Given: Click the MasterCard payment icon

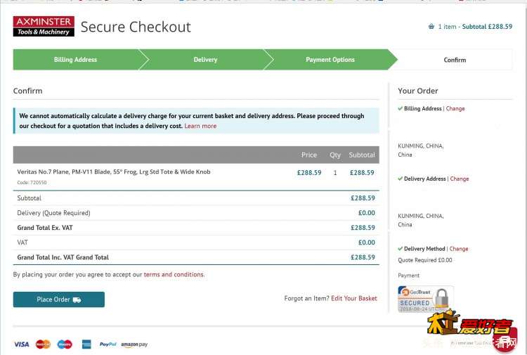Looking at the screenshot, I should click(43, 344).
